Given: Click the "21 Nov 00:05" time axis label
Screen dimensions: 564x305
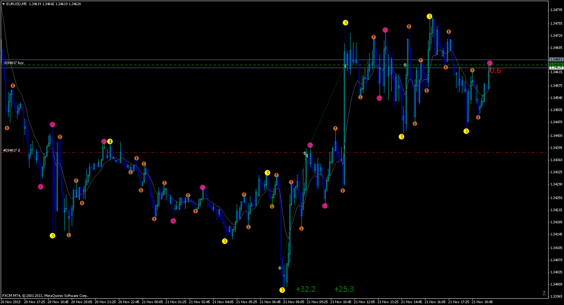Looking at the screenshot, I should tap(152, 302).
